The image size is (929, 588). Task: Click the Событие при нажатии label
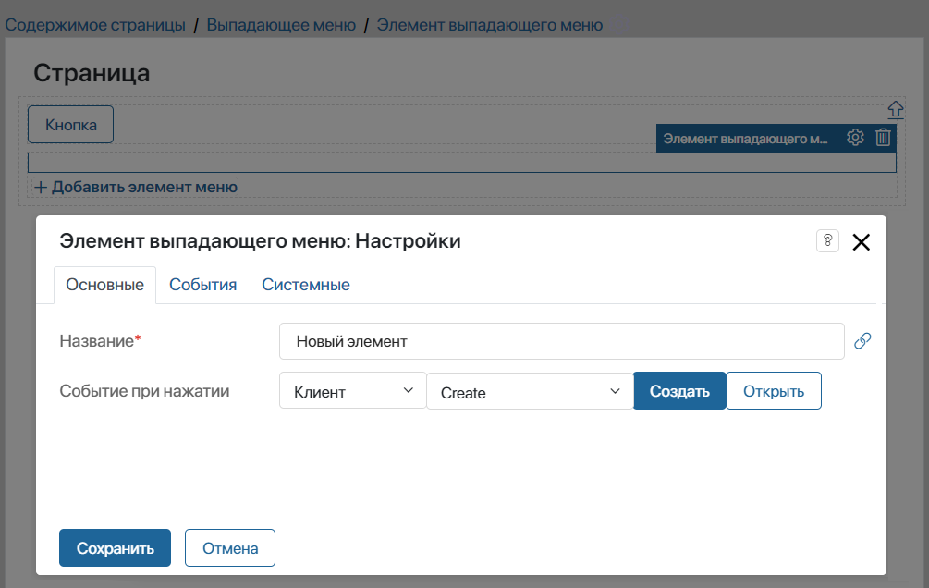coord(144,391)
